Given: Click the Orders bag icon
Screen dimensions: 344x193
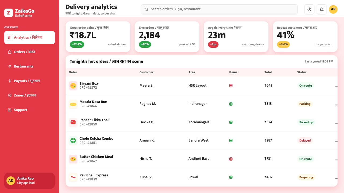Looking at the screenshot, I should [x=10, y=52].
